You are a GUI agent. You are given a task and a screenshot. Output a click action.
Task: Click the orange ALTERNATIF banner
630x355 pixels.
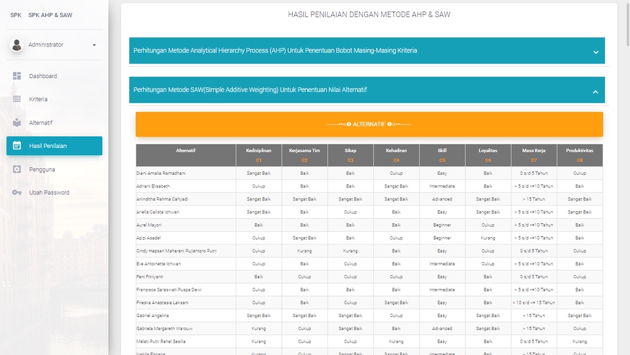click(369, 124)
